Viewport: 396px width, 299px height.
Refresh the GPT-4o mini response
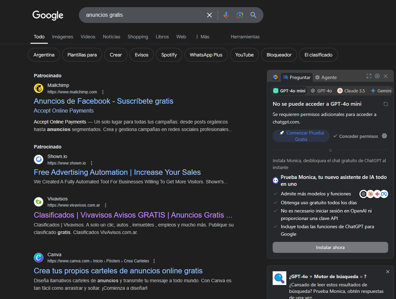click(x=386, y=104)
